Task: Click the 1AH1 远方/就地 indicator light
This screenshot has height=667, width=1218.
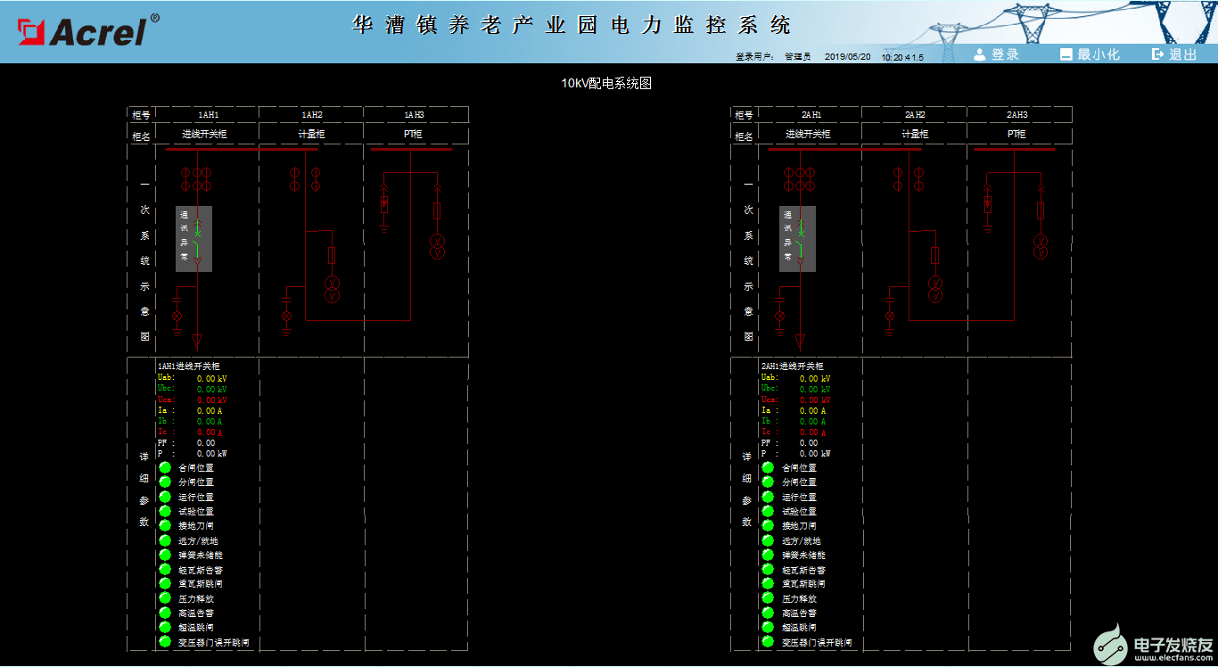Action: pos(165,540)
